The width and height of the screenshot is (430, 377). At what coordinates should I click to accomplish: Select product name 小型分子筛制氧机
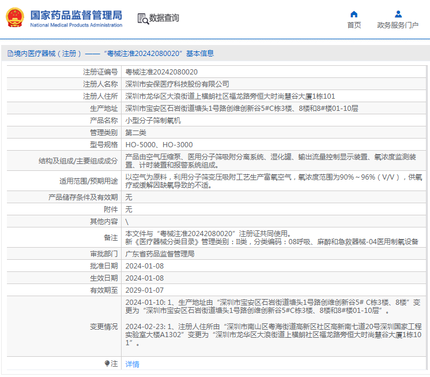153,120
